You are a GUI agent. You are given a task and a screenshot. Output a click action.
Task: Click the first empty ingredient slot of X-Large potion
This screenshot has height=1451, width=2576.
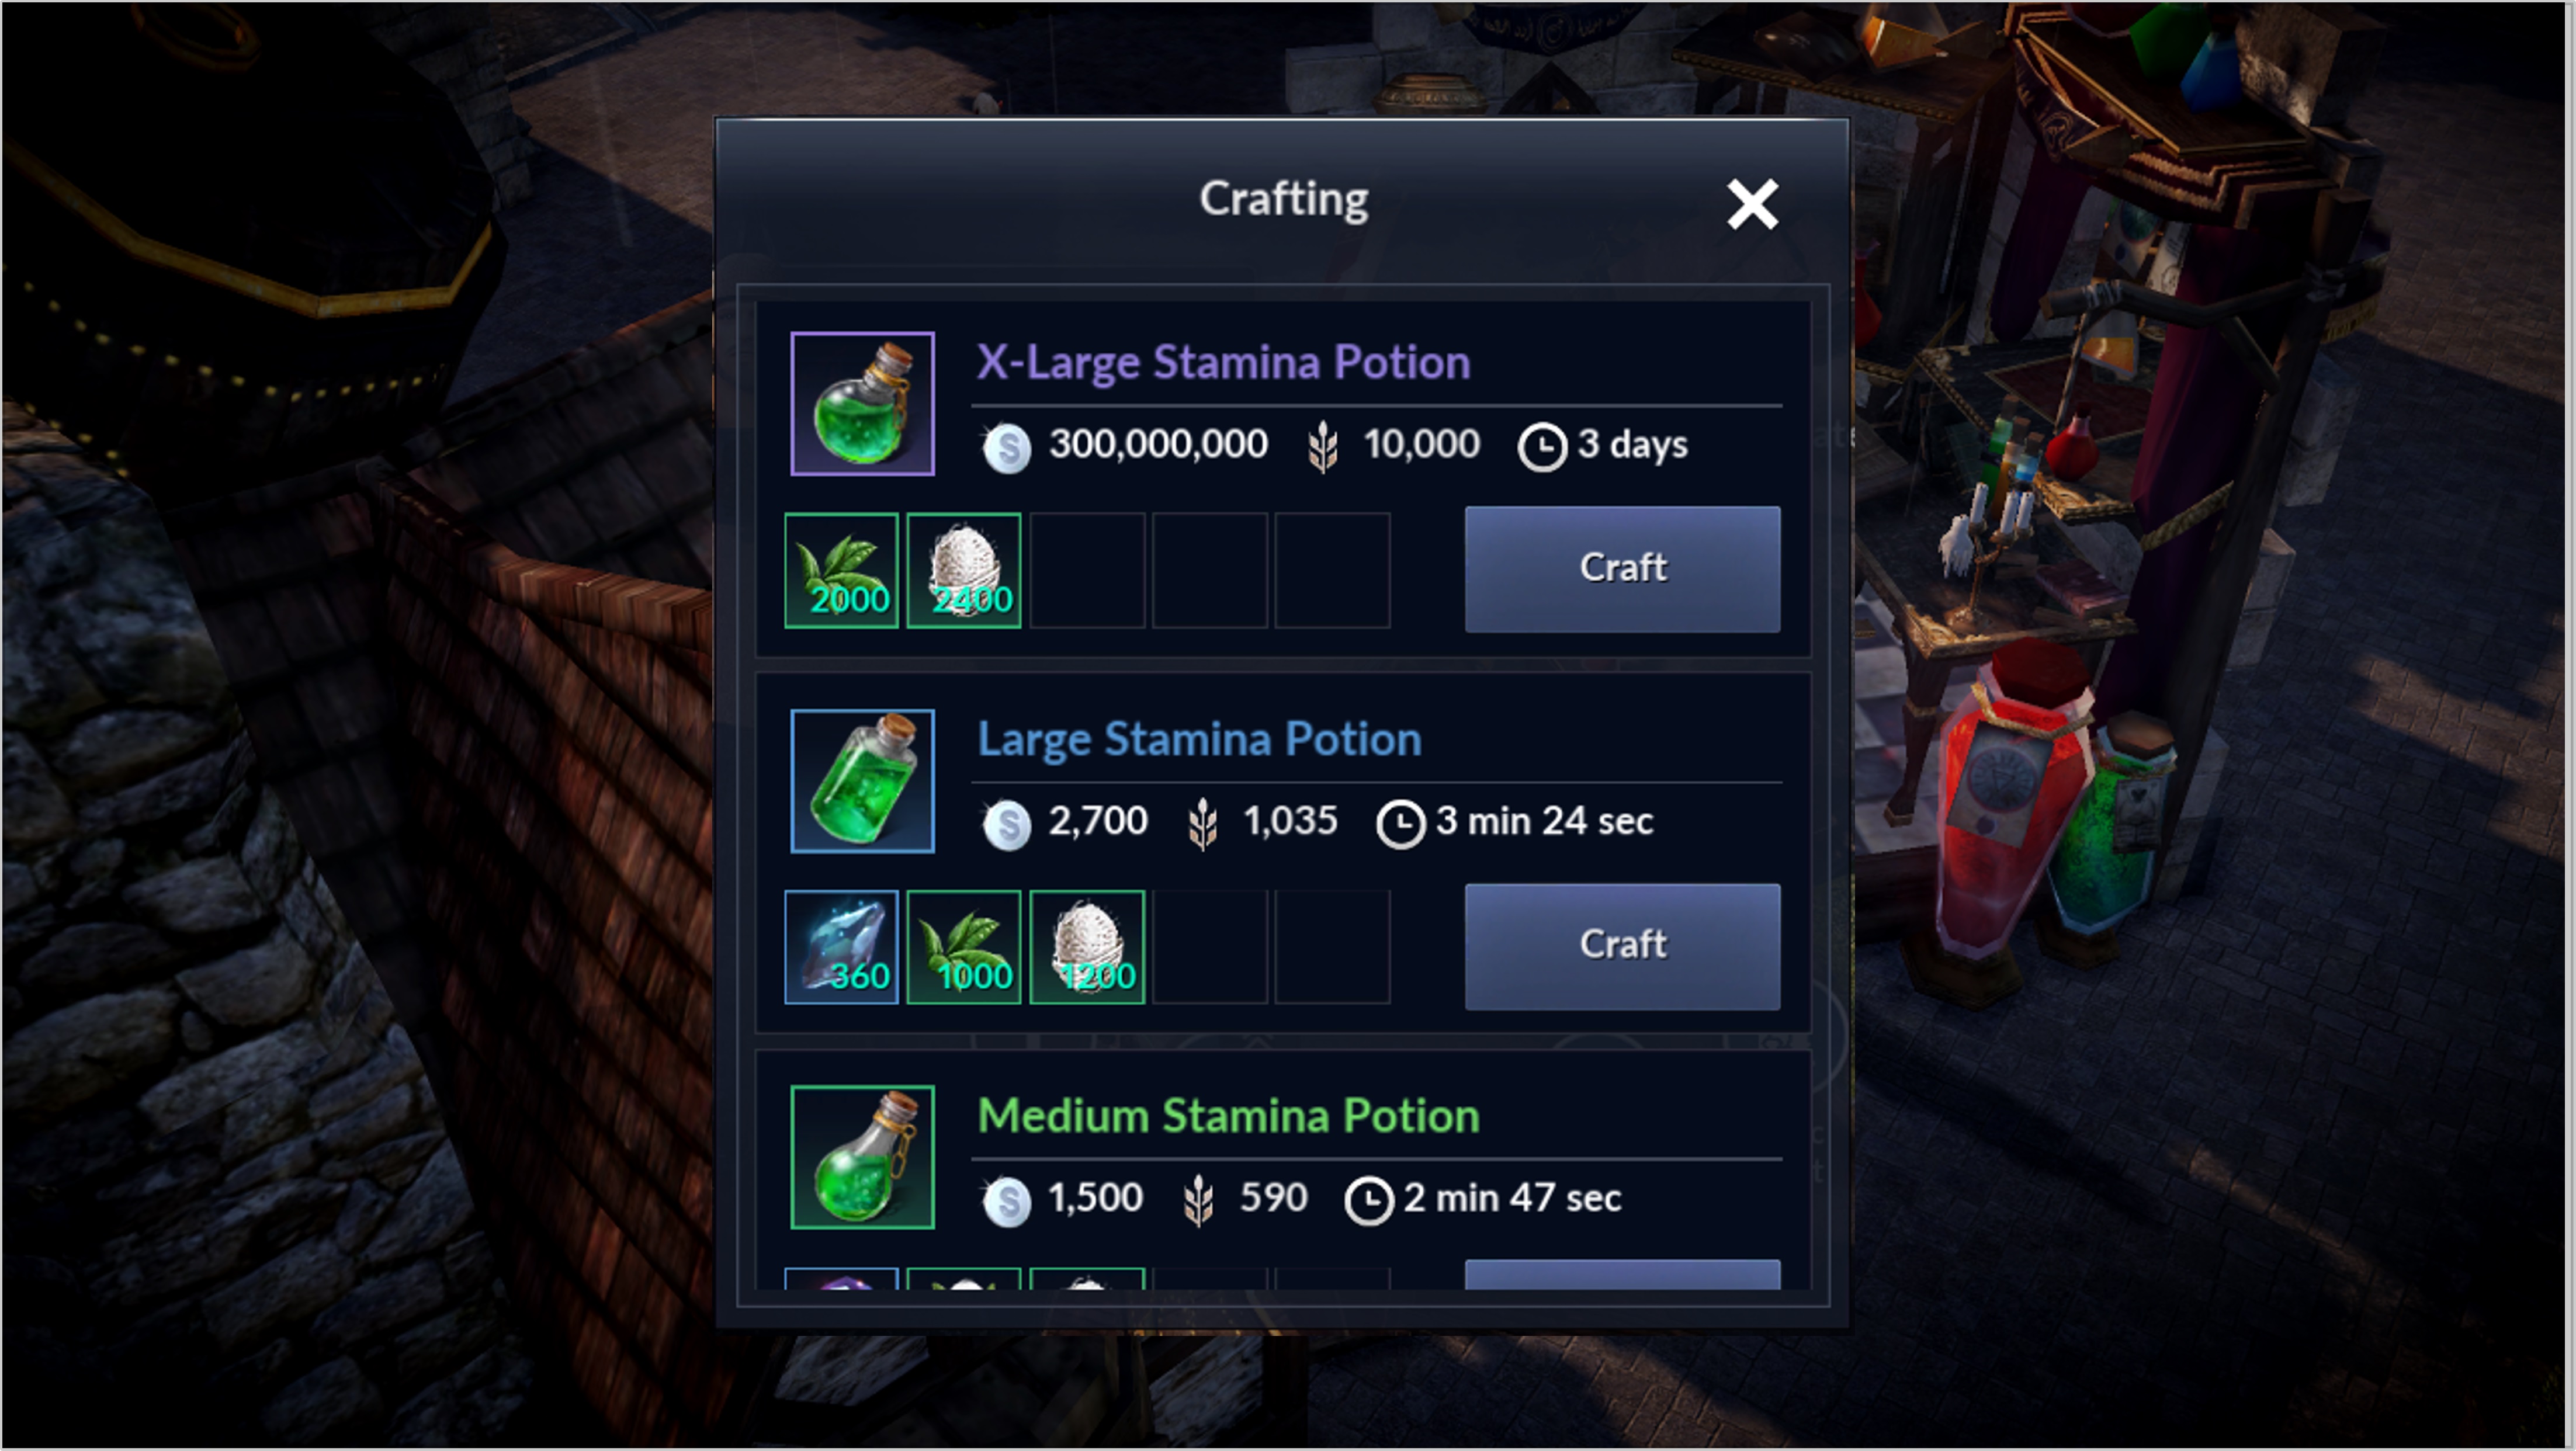1087,570
